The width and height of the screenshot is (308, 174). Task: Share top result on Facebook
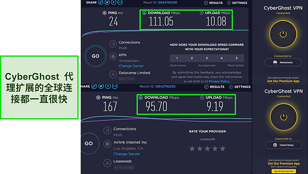114,2
